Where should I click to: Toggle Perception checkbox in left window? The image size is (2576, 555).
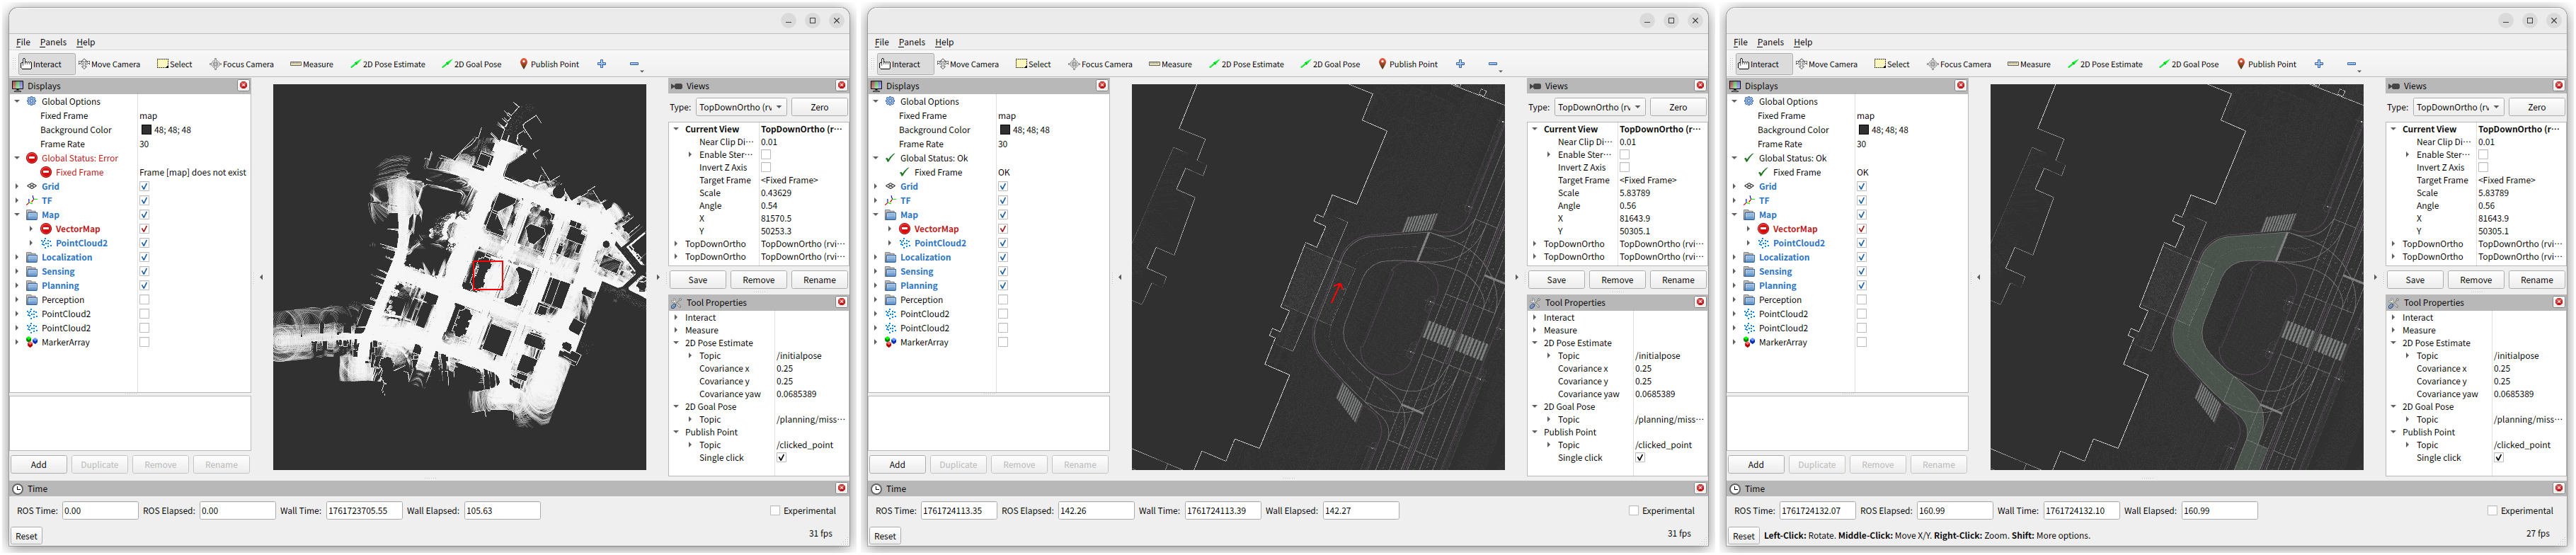pyautogui.click(x=144, y=300)
